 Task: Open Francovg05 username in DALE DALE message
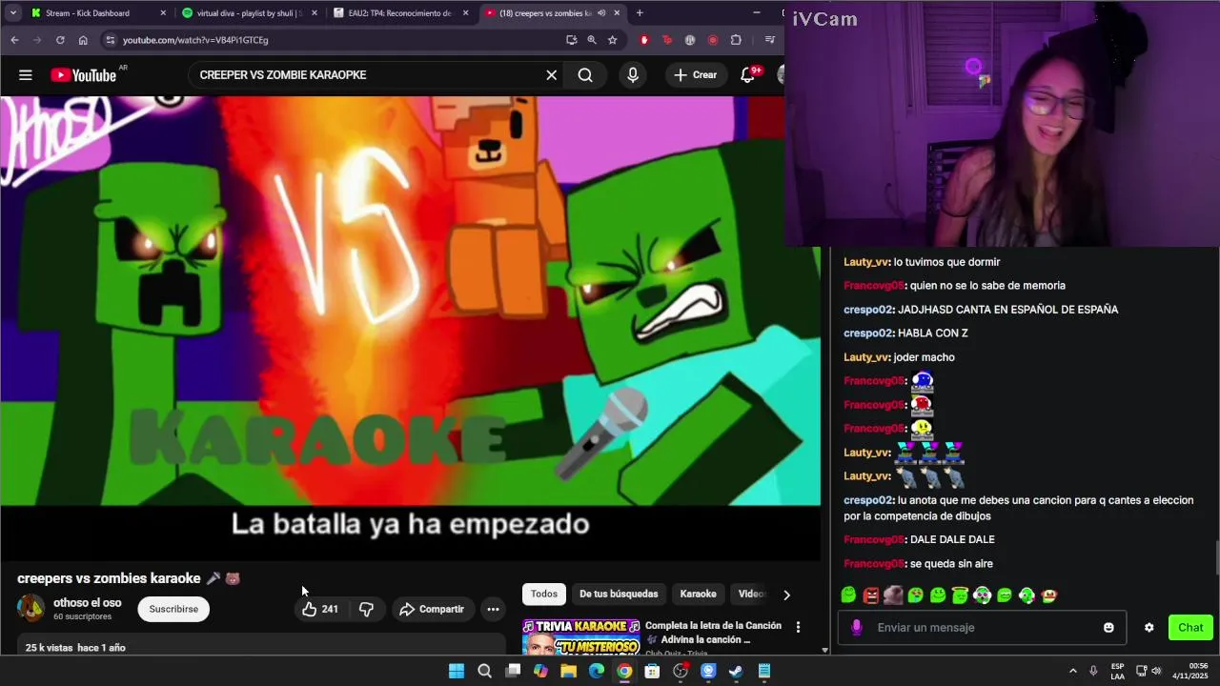[x=874, y=539]
